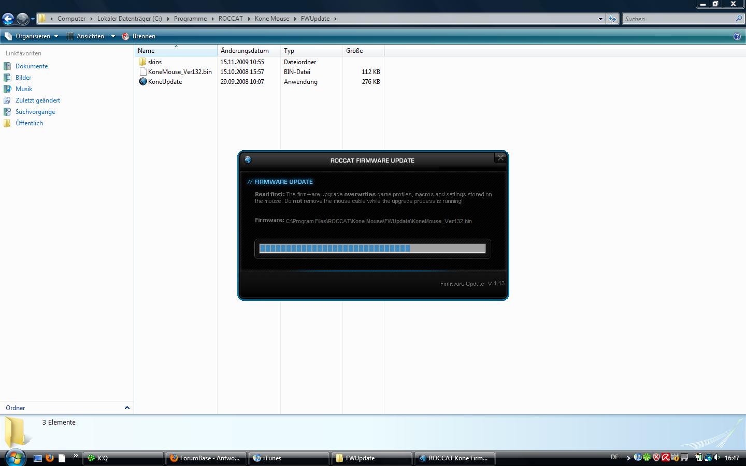Viewport: 746px width, 466px height.
Task: Click the 16:47 taskbar clock
Action: 731,458
